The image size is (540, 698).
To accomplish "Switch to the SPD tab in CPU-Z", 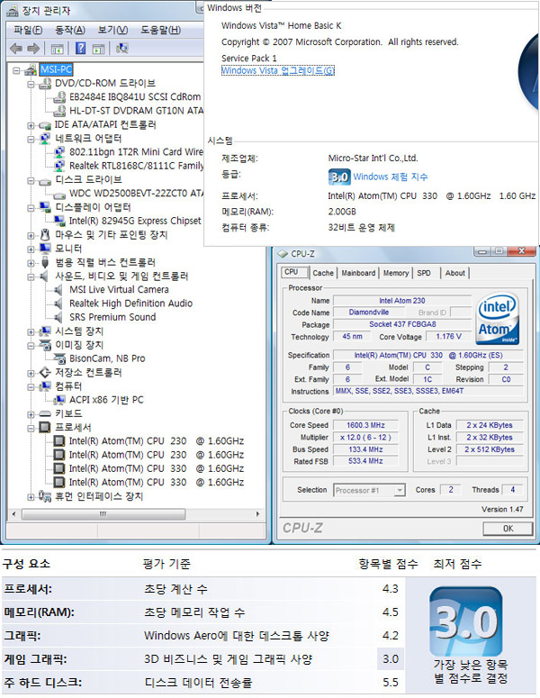I will 424,273.
